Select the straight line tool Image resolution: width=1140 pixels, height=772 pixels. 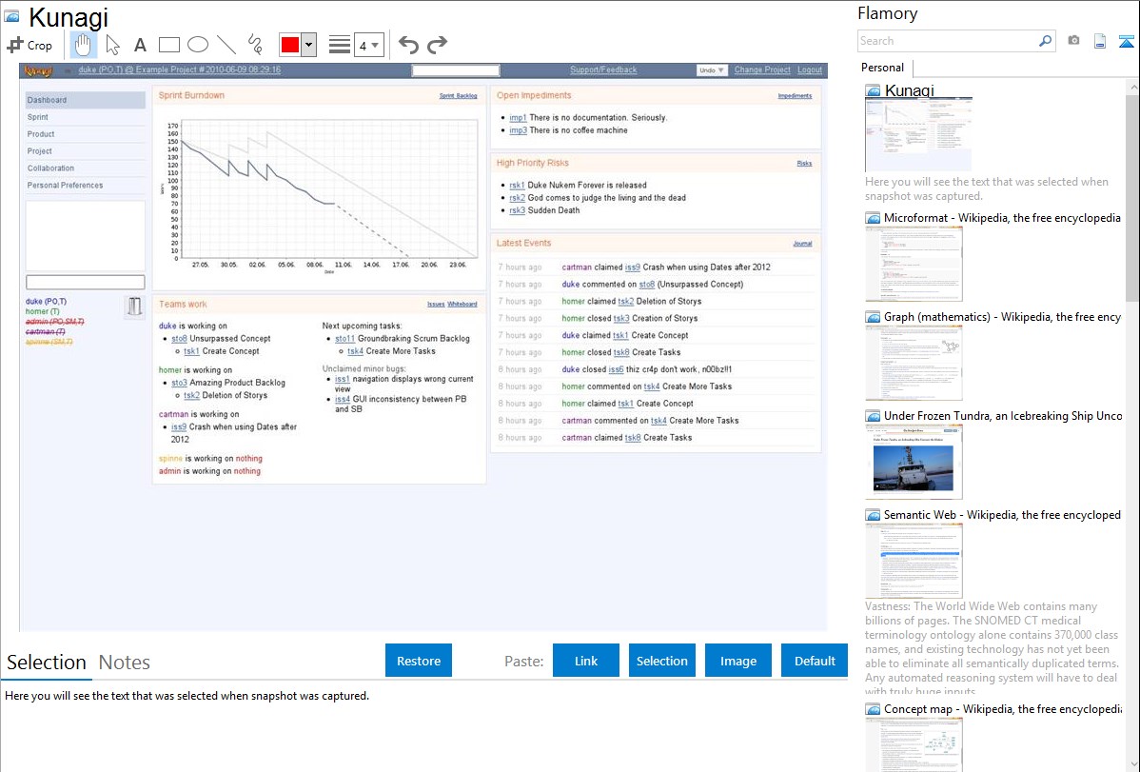[226, 45]
